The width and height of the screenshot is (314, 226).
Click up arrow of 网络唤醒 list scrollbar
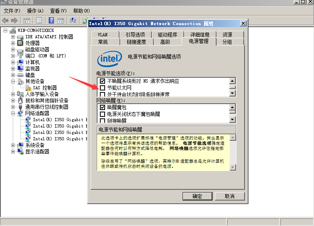tap(232, 107)
